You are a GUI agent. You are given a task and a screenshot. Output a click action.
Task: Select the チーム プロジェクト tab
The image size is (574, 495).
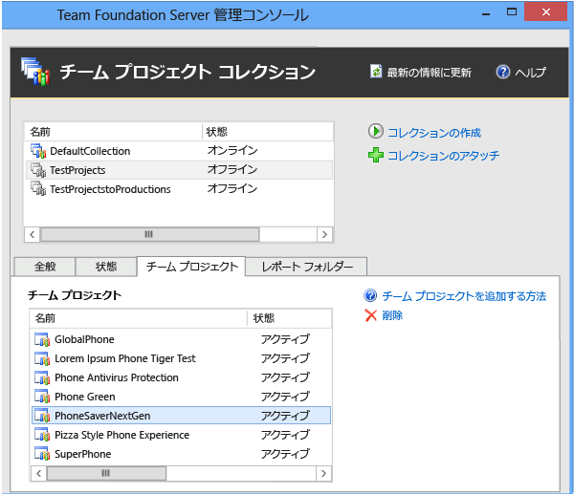(191, 267)
